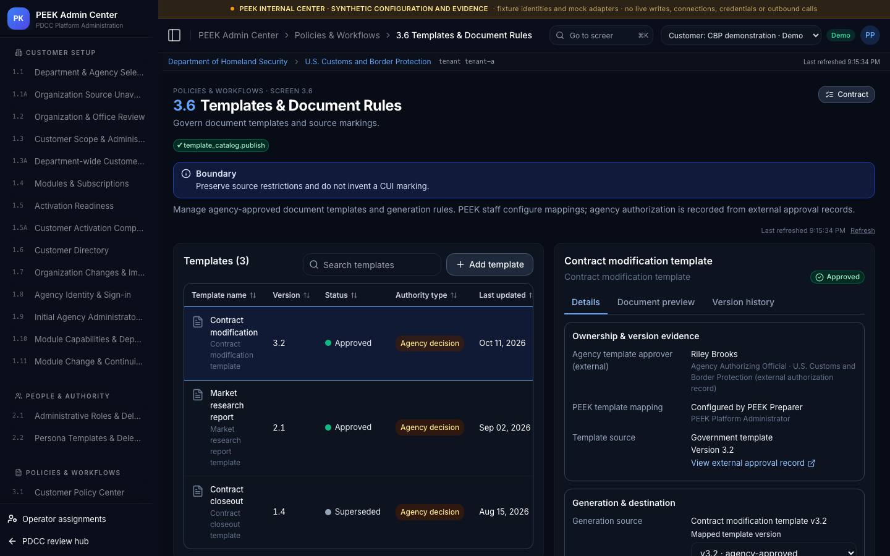Switch to the Version history tab
Screen dimensions: 890x556
coord(743,302)
